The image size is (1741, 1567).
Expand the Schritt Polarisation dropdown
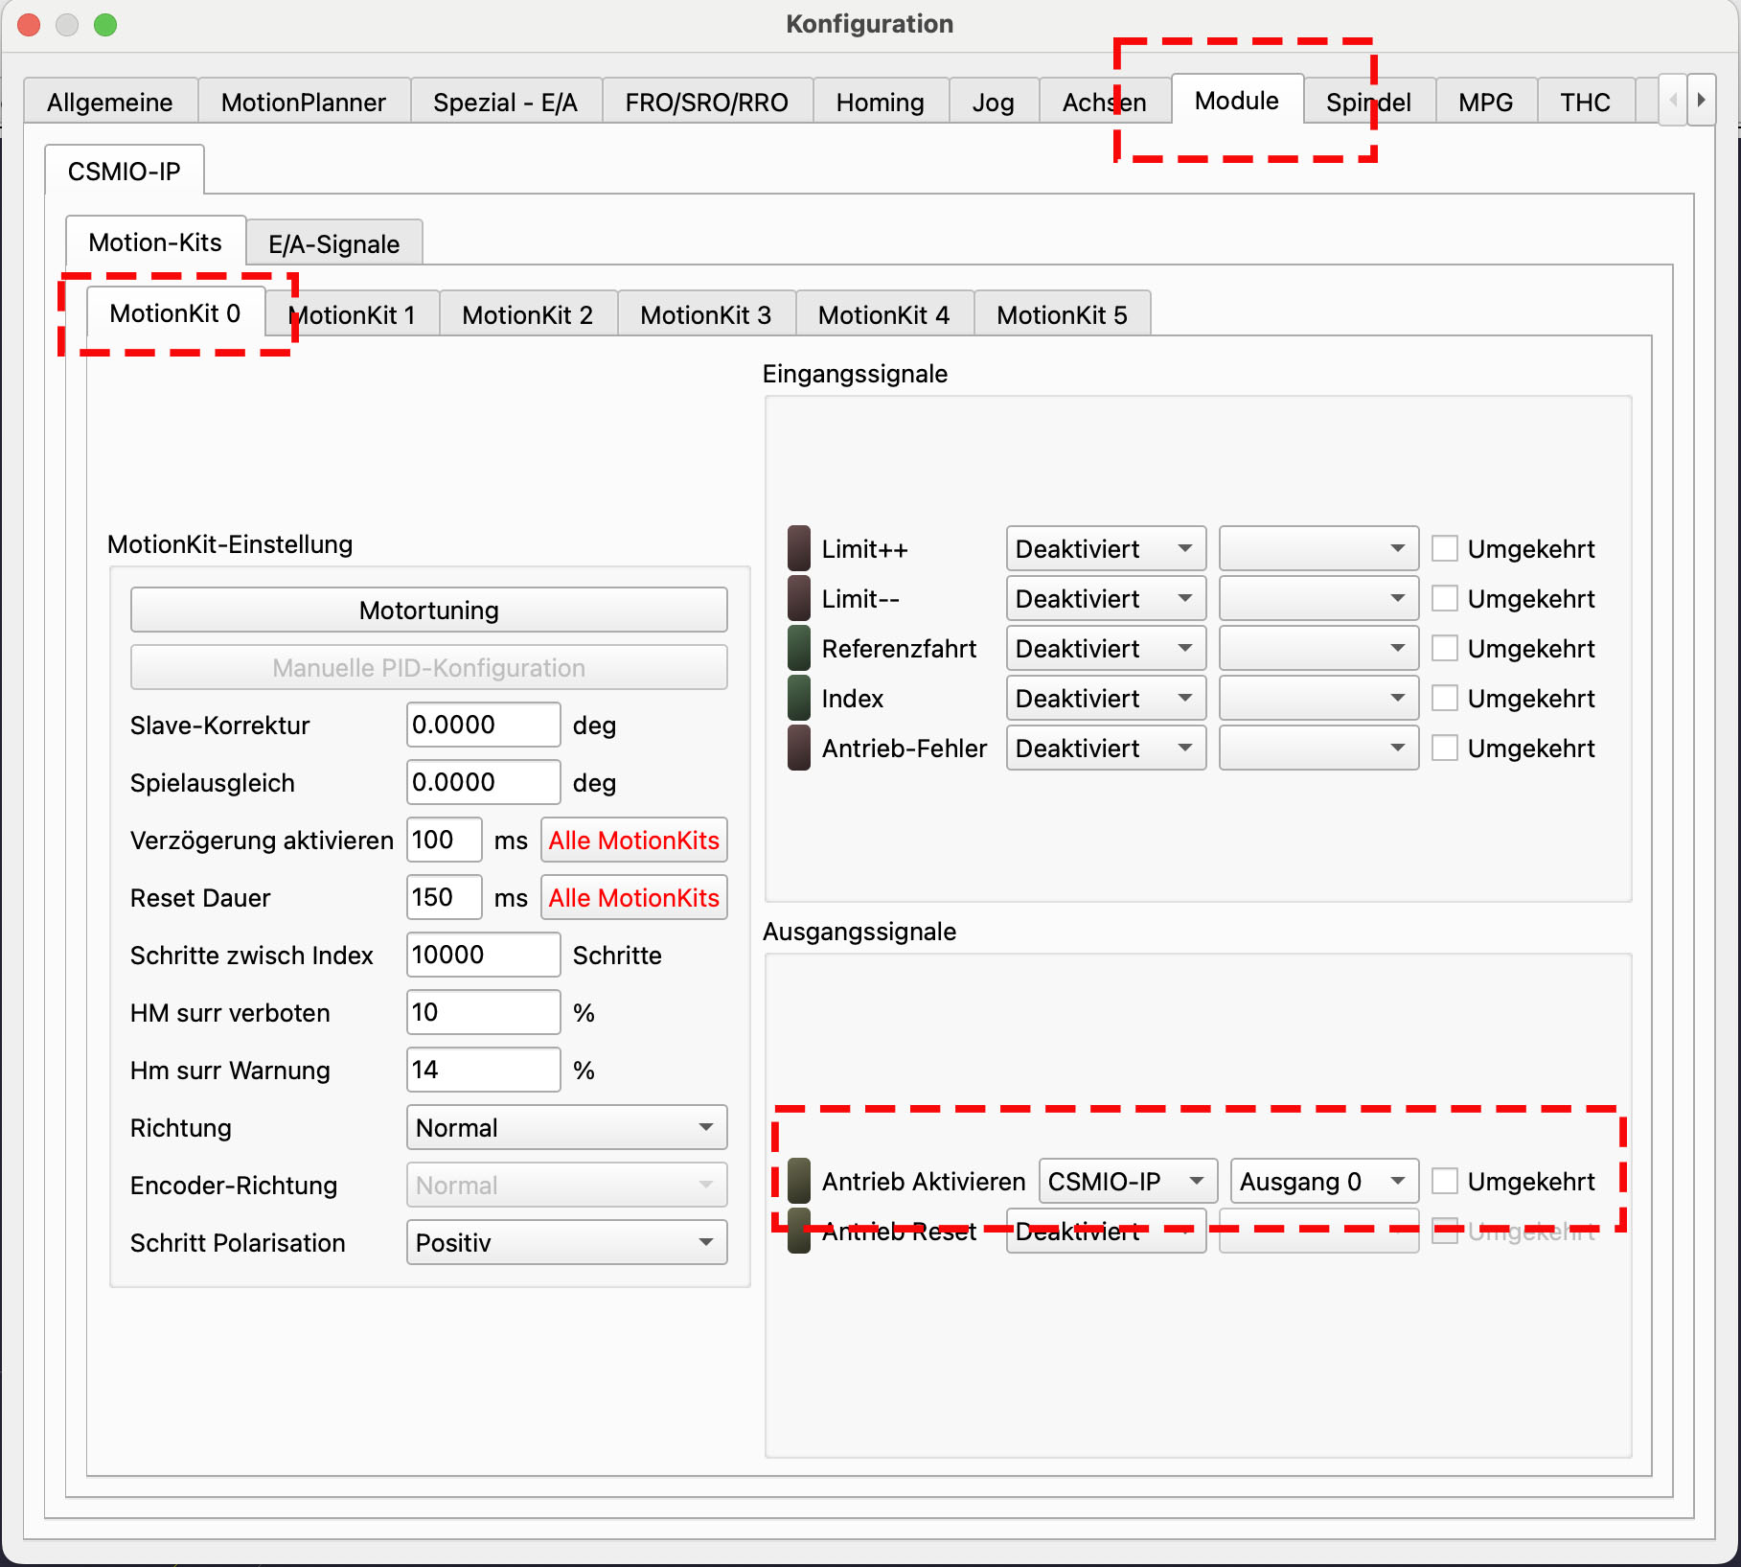click(565, 1242)
